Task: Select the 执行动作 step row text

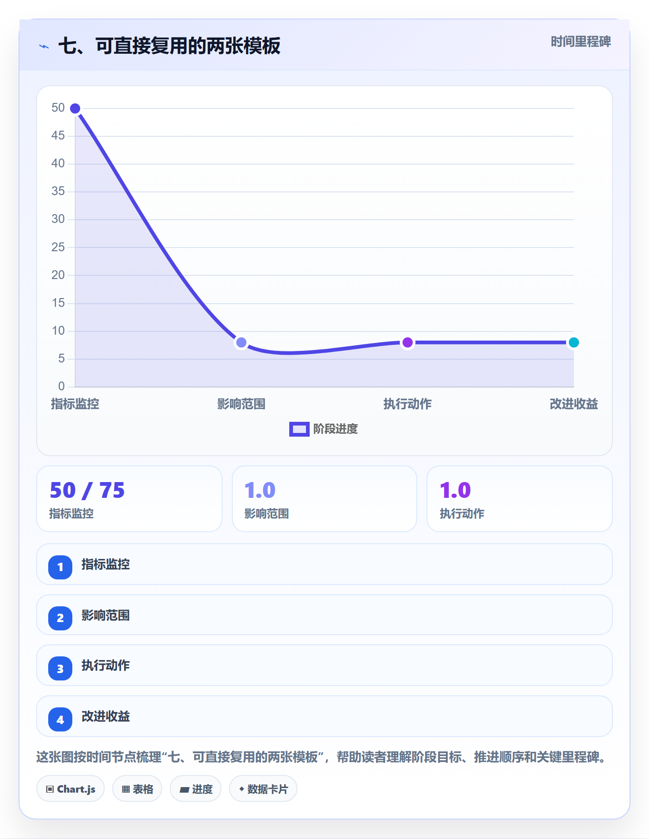Action: point(106,666)
